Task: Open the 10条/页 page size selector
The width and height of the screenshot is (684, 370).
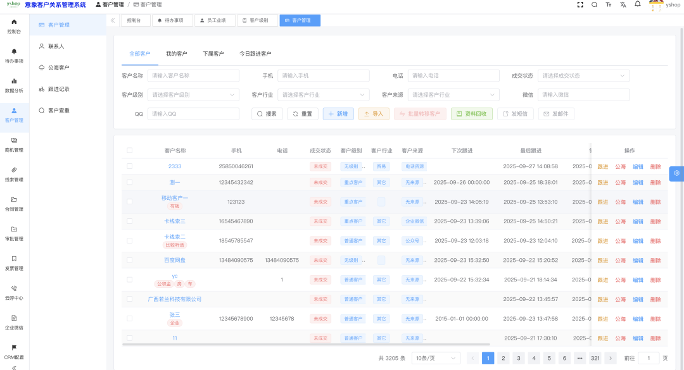Action: tap(434, 357)
